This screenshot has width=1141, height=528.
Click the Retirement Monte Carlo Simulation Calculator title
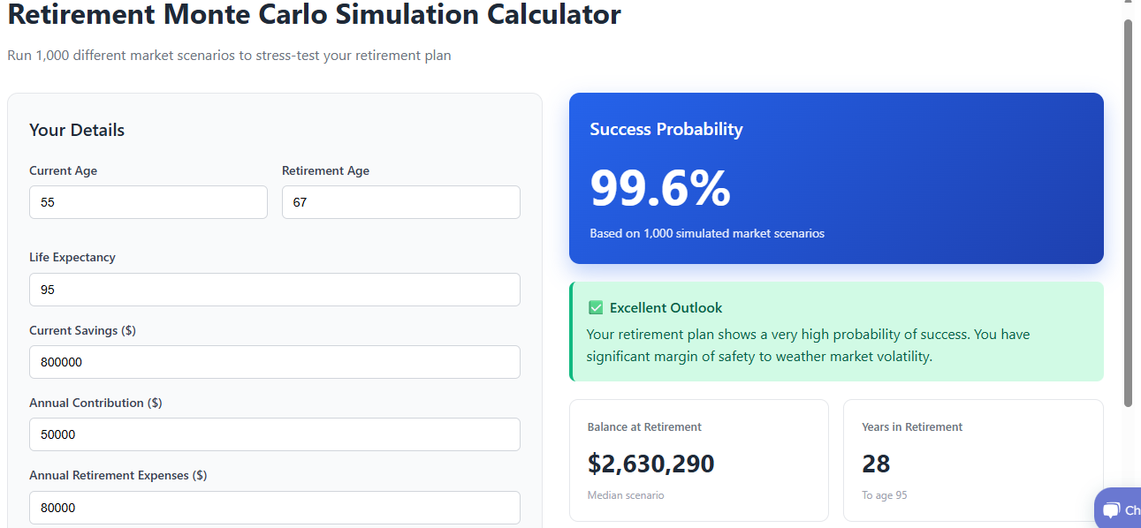(314, 15)
